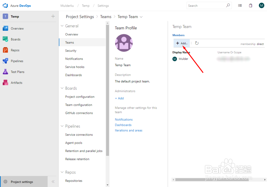
Task: Open the Marketplace shopping bag icon
Action: 250,5
